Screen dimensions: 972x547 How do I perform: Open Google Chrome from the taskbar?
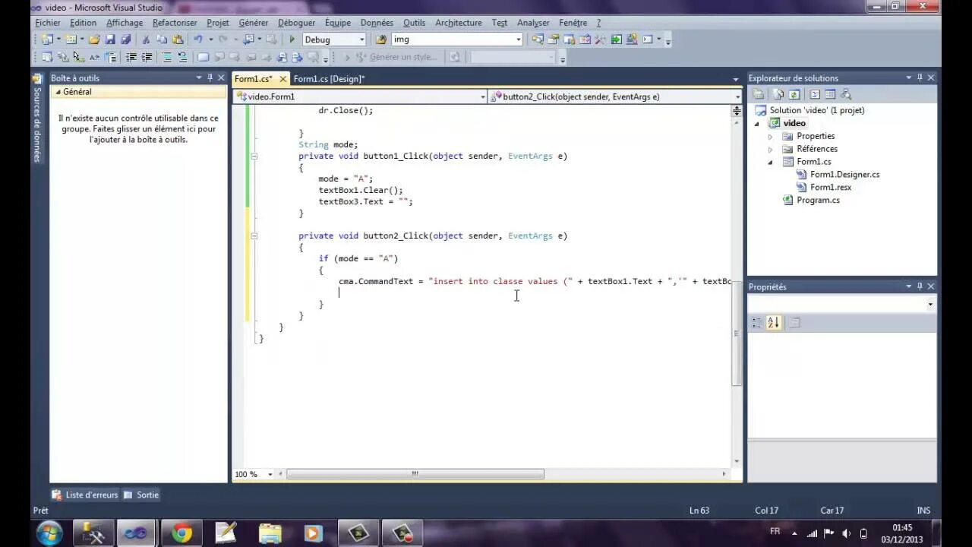(181, 533)
